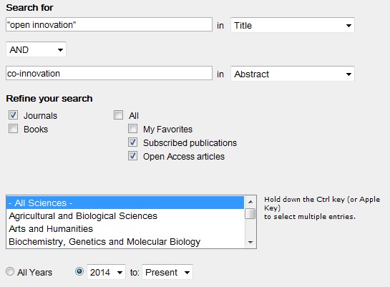Image resolution: width=390 pixels, height=287 pixels.
Task: Select the All Years radio button
Action: coord(10,271)
